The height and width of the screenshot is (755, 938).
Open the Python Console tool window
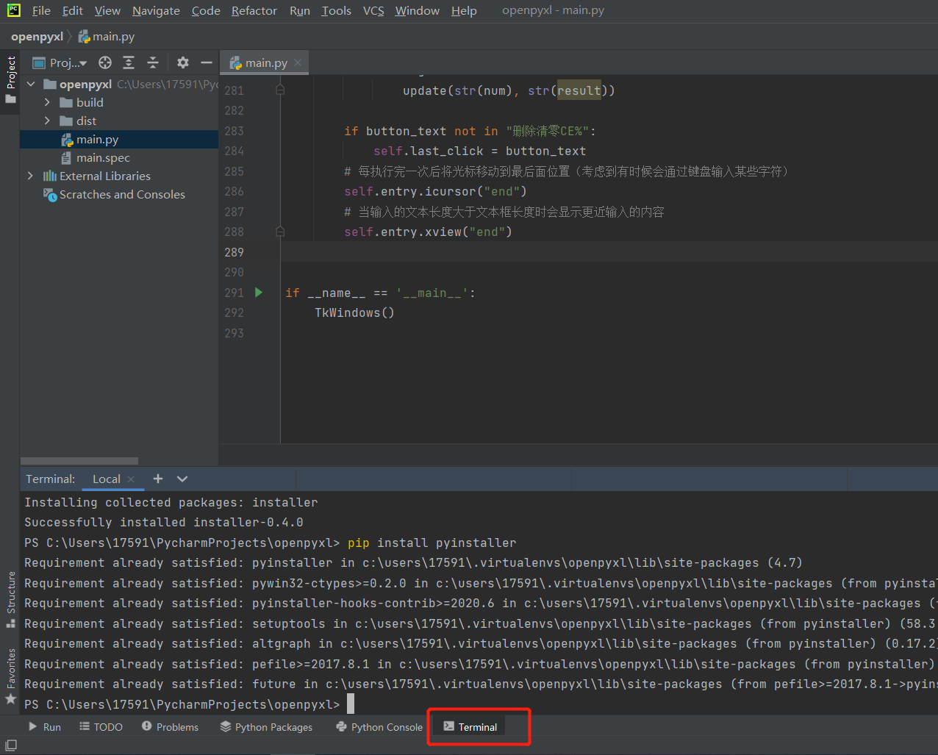[x=379, y=726]
